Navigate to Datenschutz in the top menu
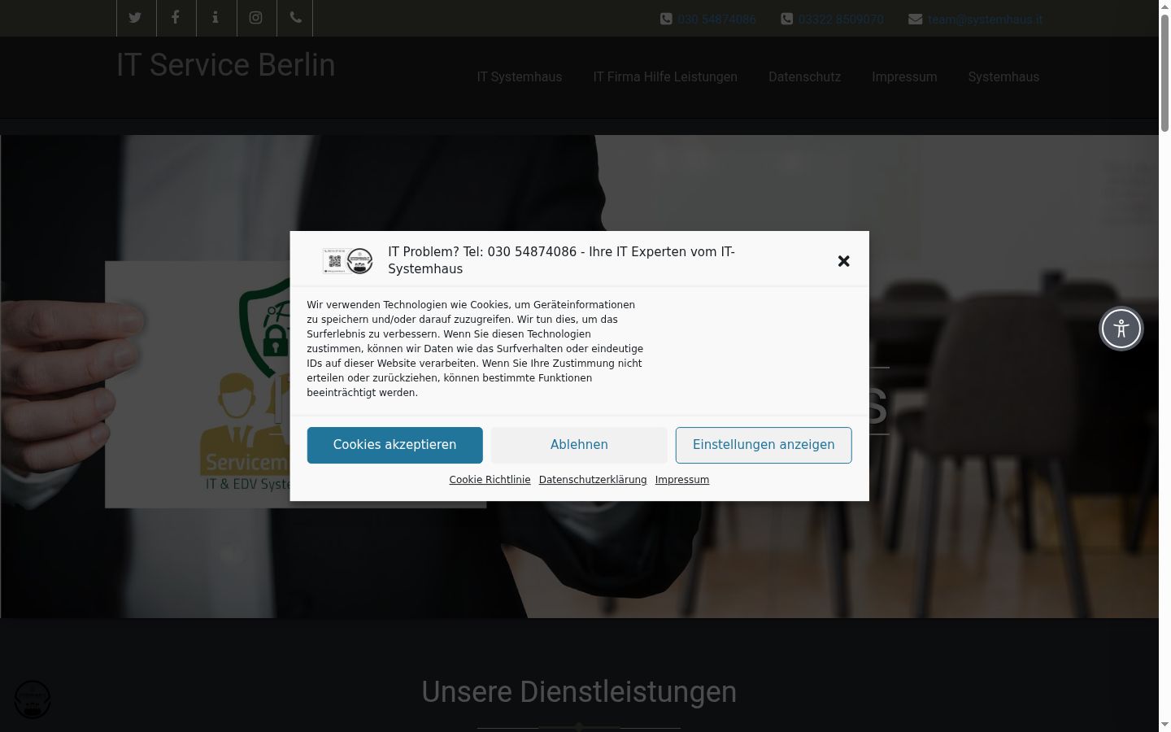Viewport: 1171px width, 732px height. pos(805,77)
